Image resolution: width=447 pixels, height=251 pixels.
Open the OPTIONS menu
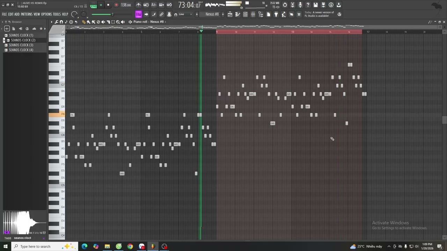click(x=46, y=14)
